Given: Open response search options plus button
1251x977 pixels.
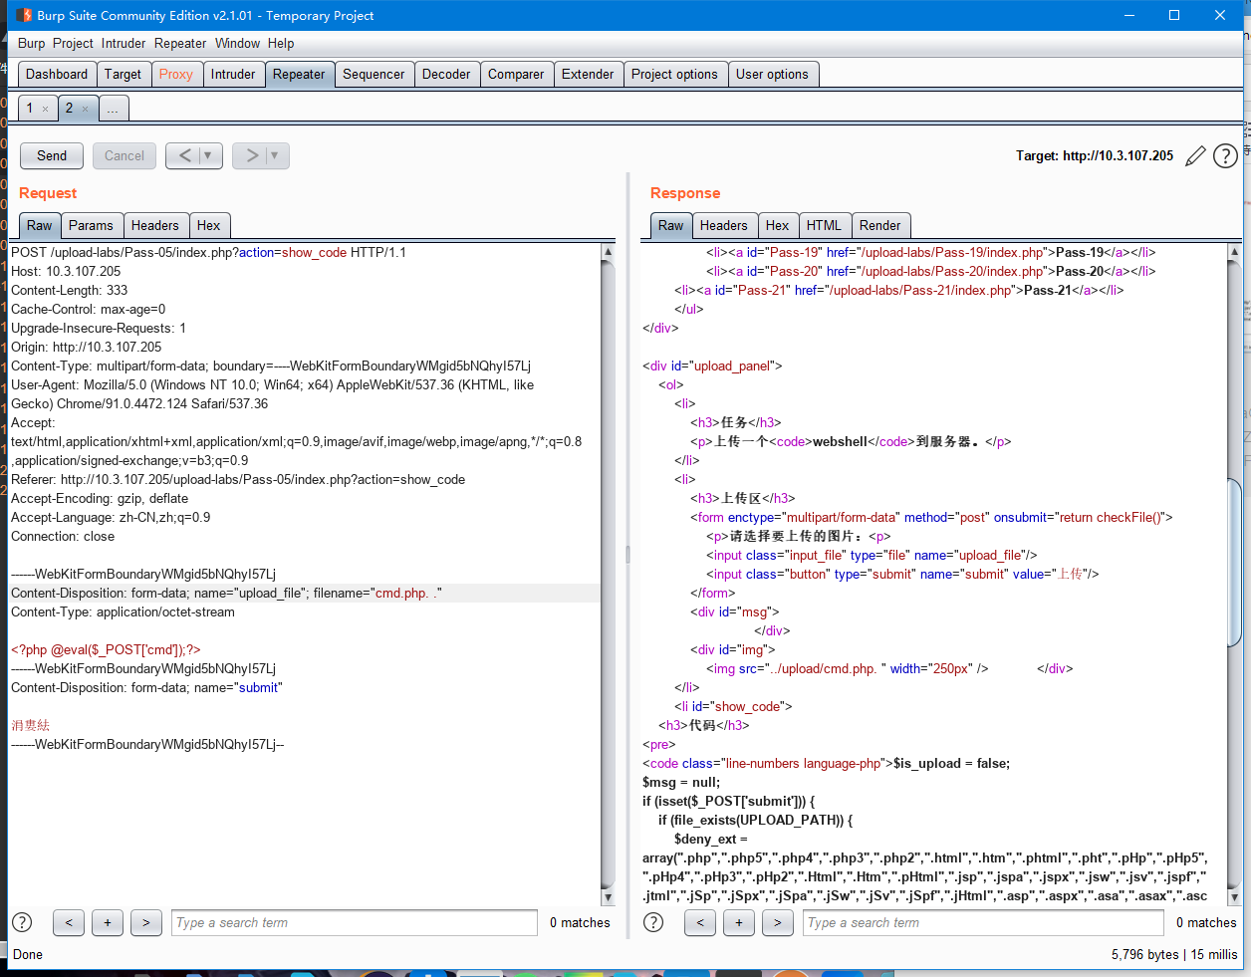Looking at the screenshot, I should point(739,922).
